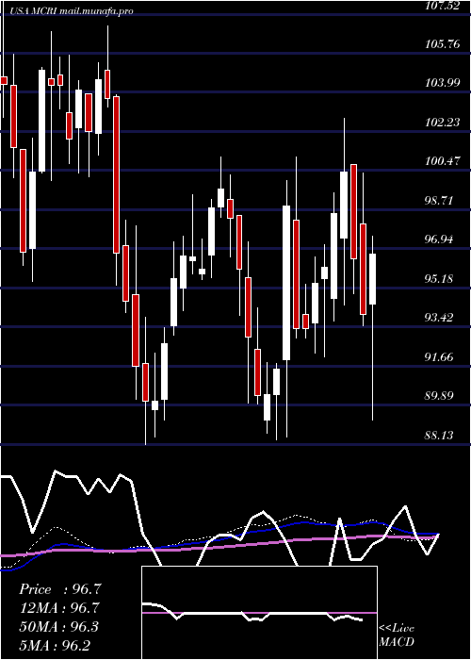Screen dimensions: 471x660
Task: Select the 102.23 price axis label
Action: pyautogui.click(x=443, y=122)
